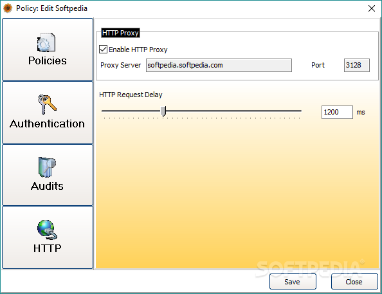Viewport: 382px width, 294px height.
Task: Open the Policies section
Action: [48, 50]
